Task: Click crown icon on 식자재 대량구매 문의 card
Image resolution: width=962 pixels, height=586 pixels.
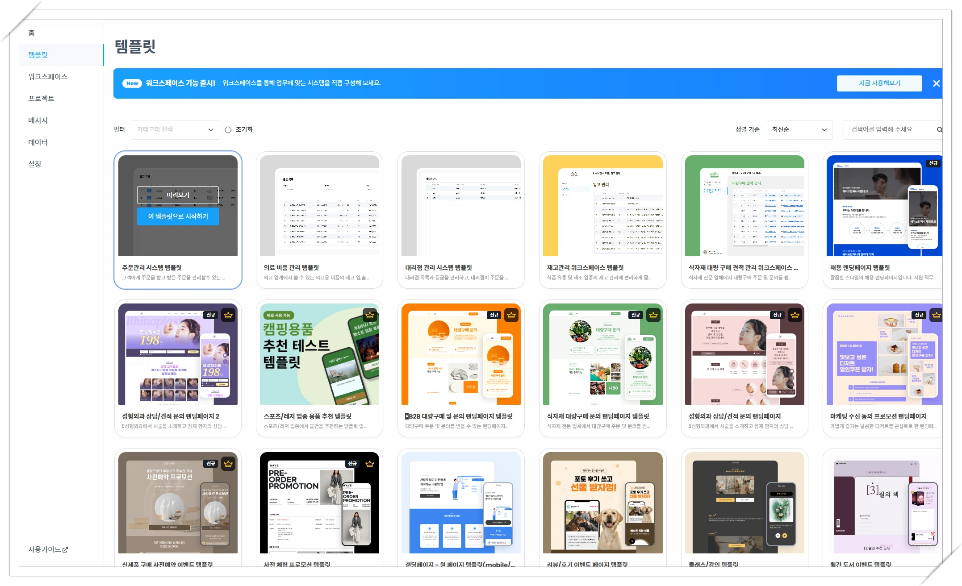Action: point(653,315)
